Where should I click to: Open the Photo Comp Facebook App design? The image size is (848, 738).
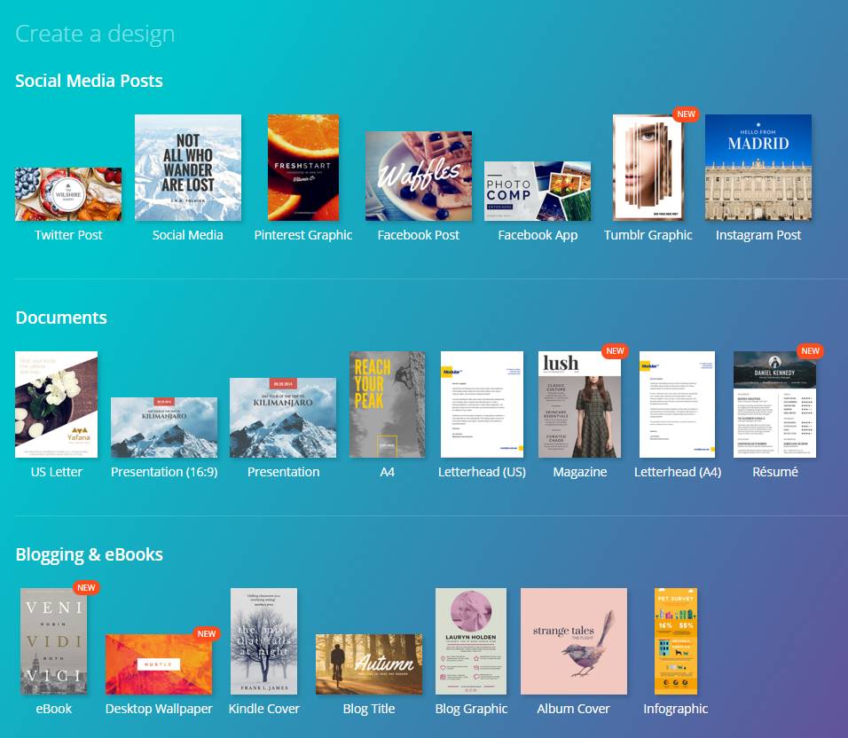click(538, 192)
